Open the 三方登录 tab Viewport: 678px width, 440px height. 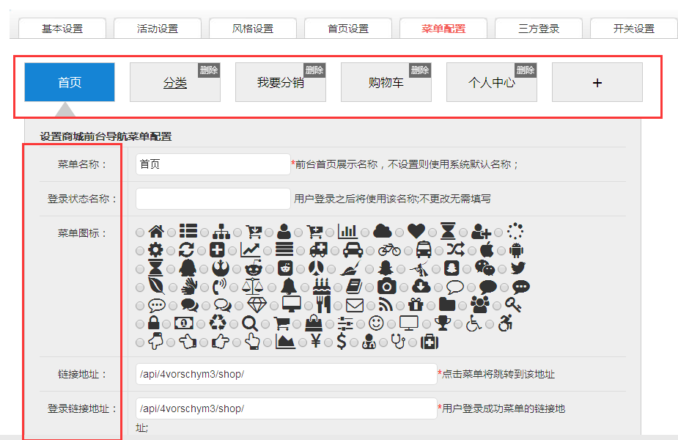[x=539, y=29]
